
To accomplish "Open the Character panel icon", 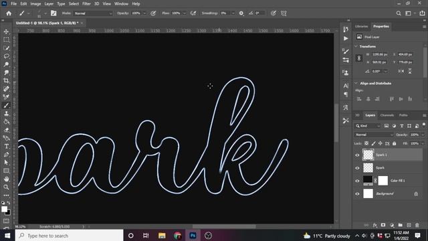I will tap(346, 86).
